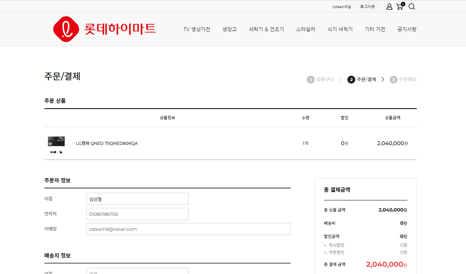Image resolution: width=466 pixels, height=274 pixels.
Task: Click the LG QNED TV product thumbnail
Action: pos(56,144)
